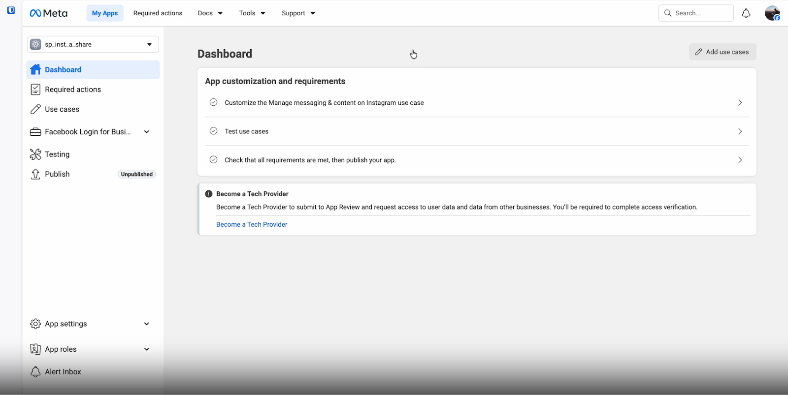The height and width of the screenshot is (395, 788).
Task: Expand App roles chevron
Action: point(147,349)
